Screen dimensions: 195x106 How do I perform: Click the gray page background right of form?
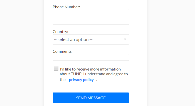point(170,53)
